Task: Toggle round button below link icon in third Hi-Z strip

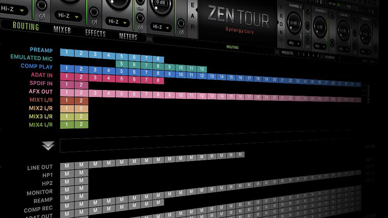Action: pos(140,18)
